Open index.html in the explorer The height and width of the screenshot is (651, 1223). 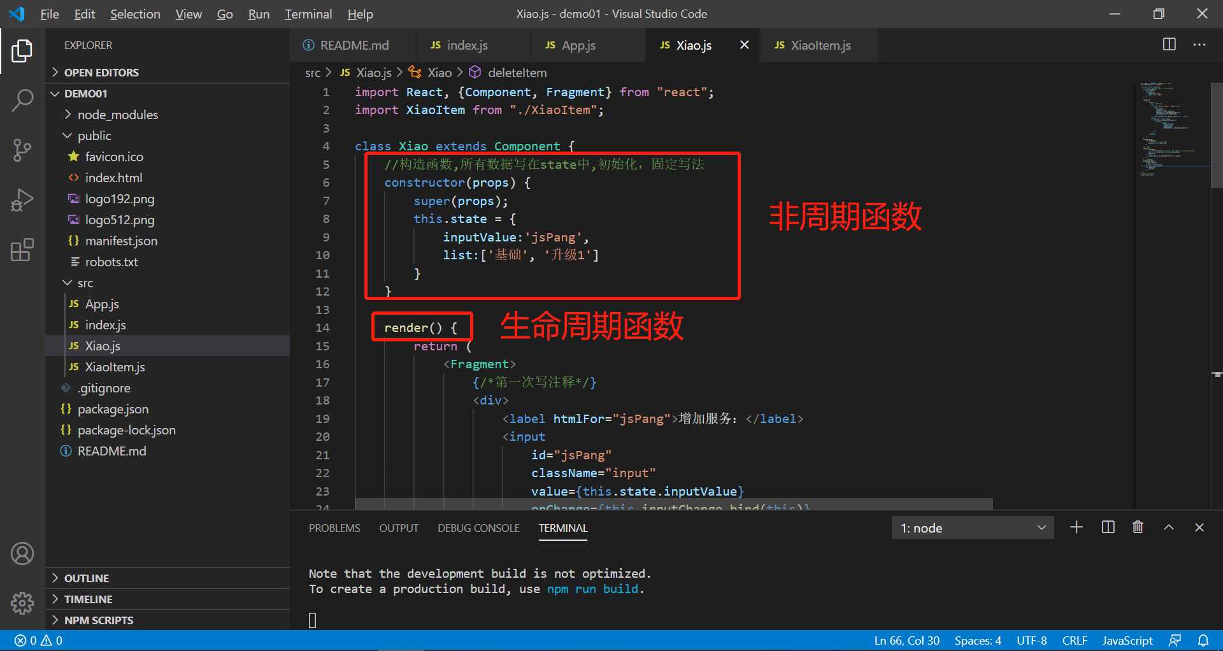[x=168, y=178]
